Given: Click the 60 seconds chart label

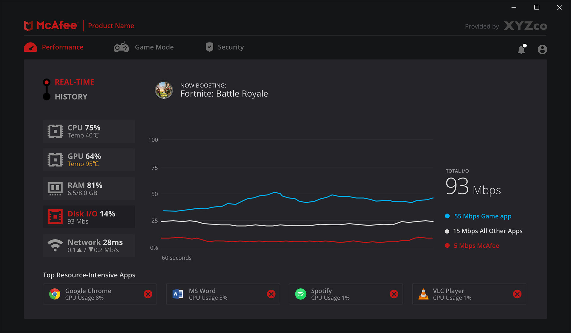Looking at the screenshot, I should 177,258.
